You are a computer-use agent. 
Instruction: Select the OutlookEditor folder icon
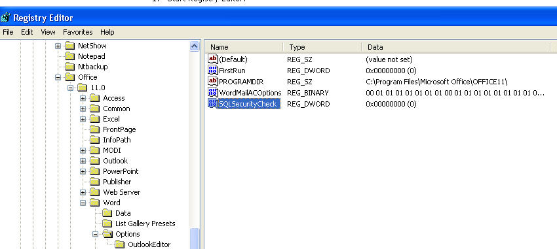tap(120, 244)
